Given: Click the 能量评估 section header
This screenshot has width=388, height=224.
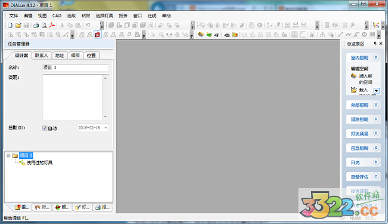Looking at the screenshot, I should (363, 177).
